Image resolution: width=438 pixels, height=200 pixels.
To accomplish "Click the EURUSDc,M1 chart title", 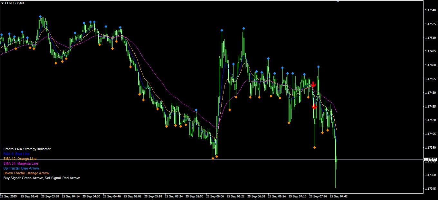I will (x=14, y=3).
